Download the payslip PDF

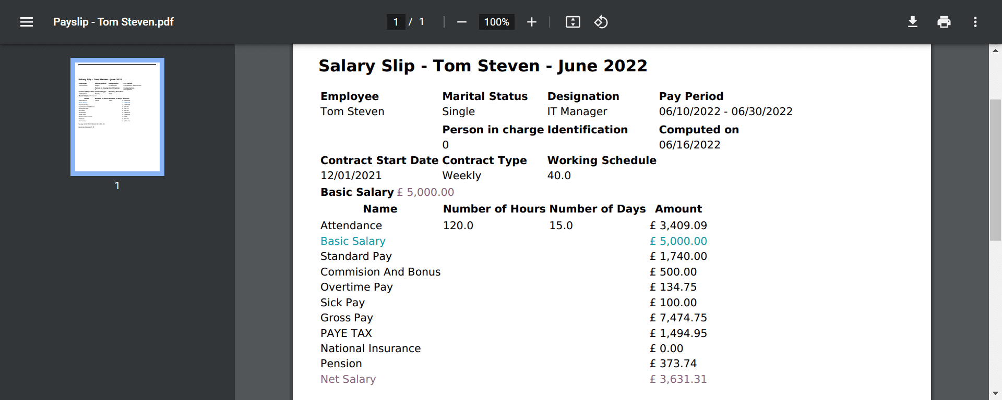pyautogui.click(x=912, y=22)
